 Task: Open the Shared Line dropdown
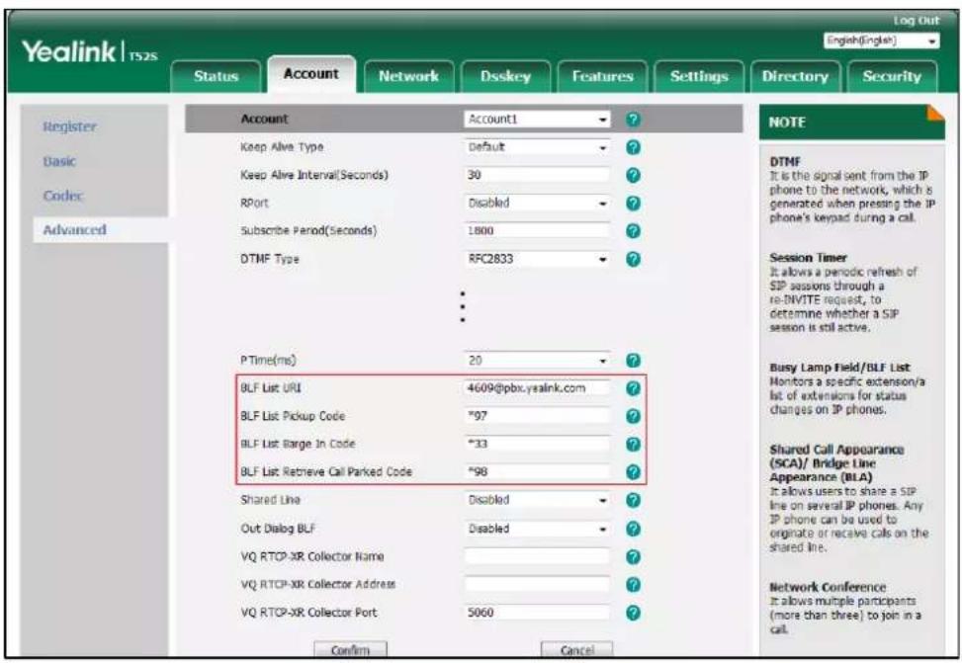pos(537,500)
